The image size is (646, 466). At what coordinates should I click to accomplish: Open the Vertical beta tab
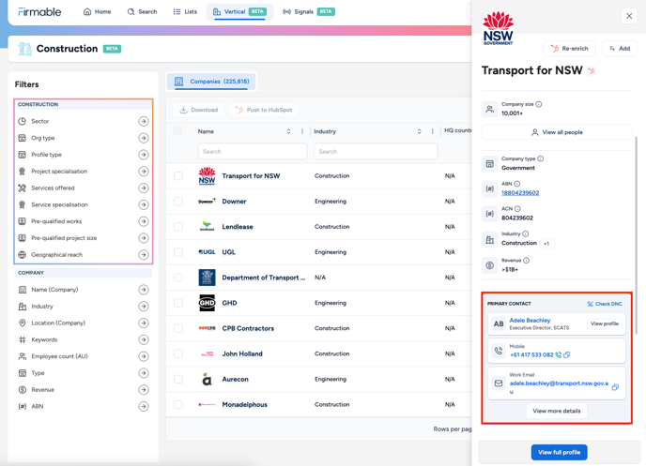(x=239, y=11)
